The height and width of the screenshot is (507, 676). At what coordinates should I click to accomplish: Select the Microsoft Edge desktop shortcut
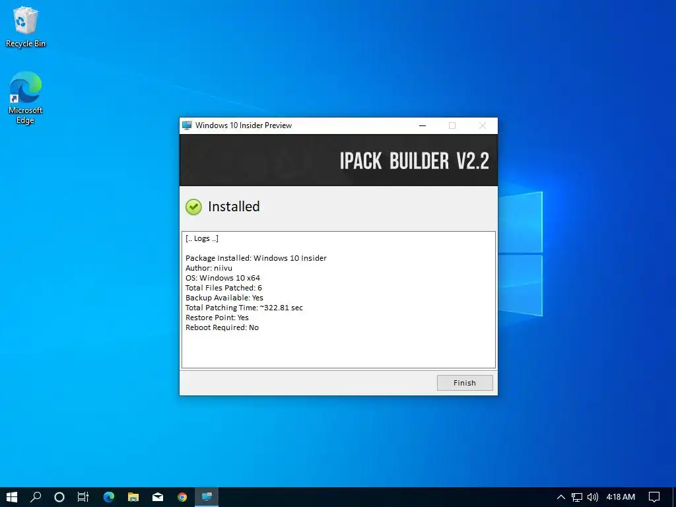click(26, 98)
